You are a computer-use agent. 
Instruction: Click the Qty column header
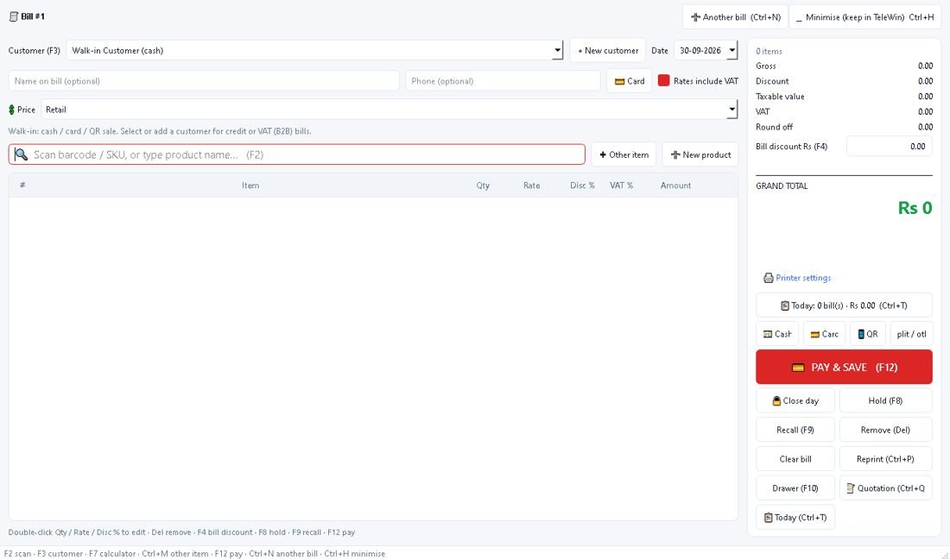[x=483, y=186]
